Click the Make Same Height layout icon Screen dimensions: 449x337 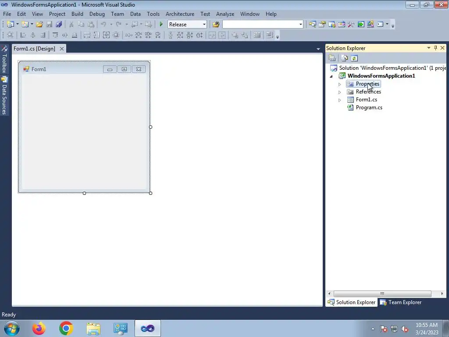96,35
